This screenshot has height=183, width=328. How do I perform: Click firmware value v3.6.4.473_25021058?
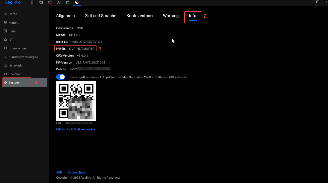(90, 63)
